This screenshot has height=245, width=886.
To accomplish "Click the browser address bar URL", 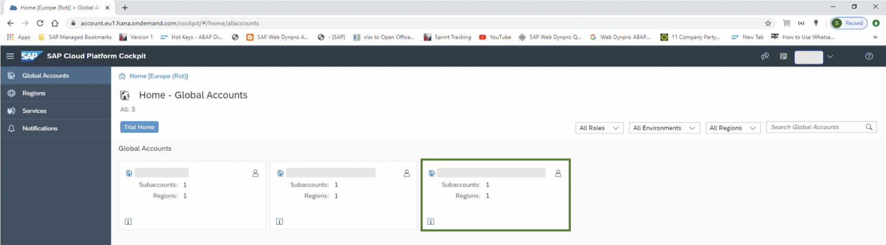I will pos(170,23).
